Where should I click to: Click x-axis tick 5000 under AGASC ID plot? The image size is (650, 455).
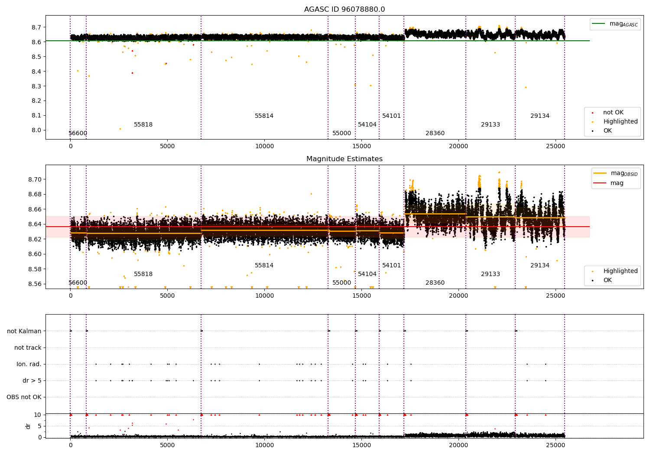(x=167, y=146)
